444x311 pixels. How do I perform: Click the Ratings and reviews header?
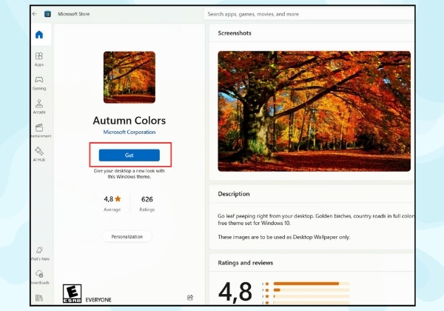pos(245,263)
